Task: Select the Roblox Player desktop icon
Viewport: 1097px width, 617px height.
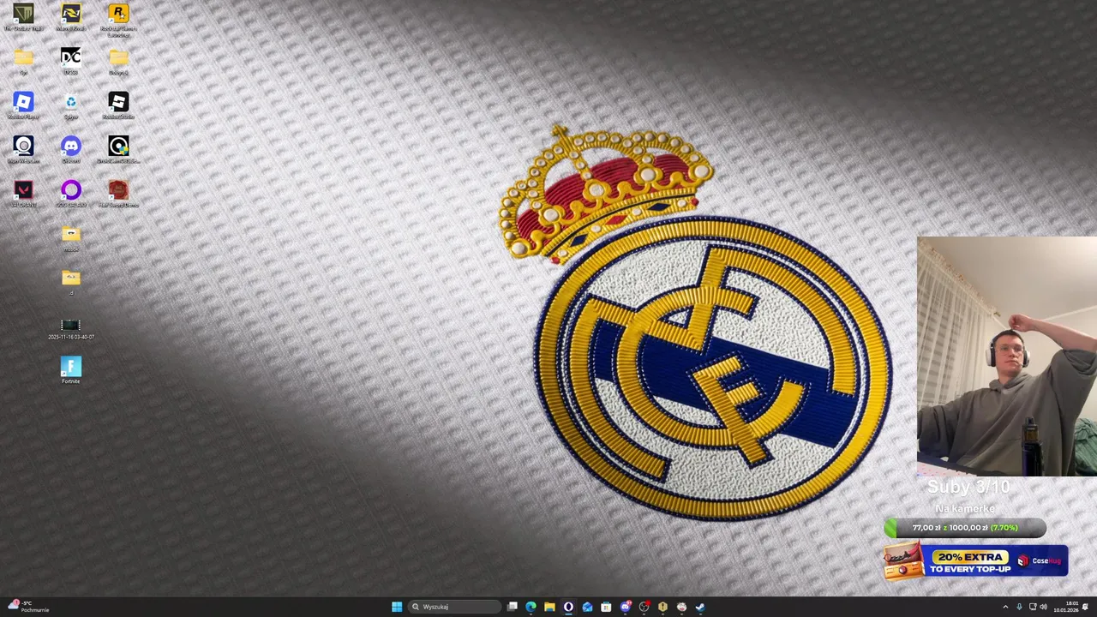Action: point(23,105)
